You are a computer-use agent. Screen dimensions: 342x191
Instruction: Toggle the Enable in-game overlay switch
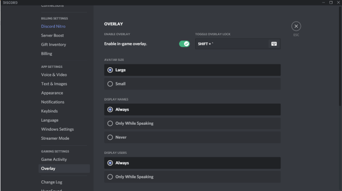pyautogui.click(x=184, y=44)
